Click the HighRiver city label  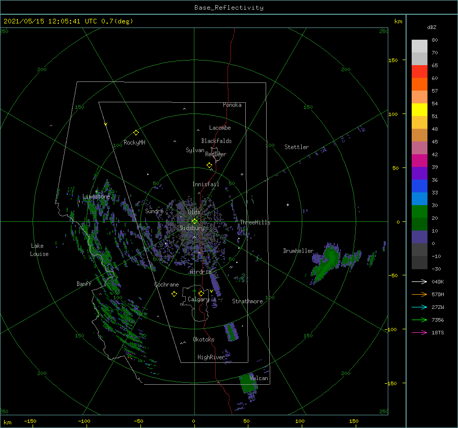click(x=211, y=357)
